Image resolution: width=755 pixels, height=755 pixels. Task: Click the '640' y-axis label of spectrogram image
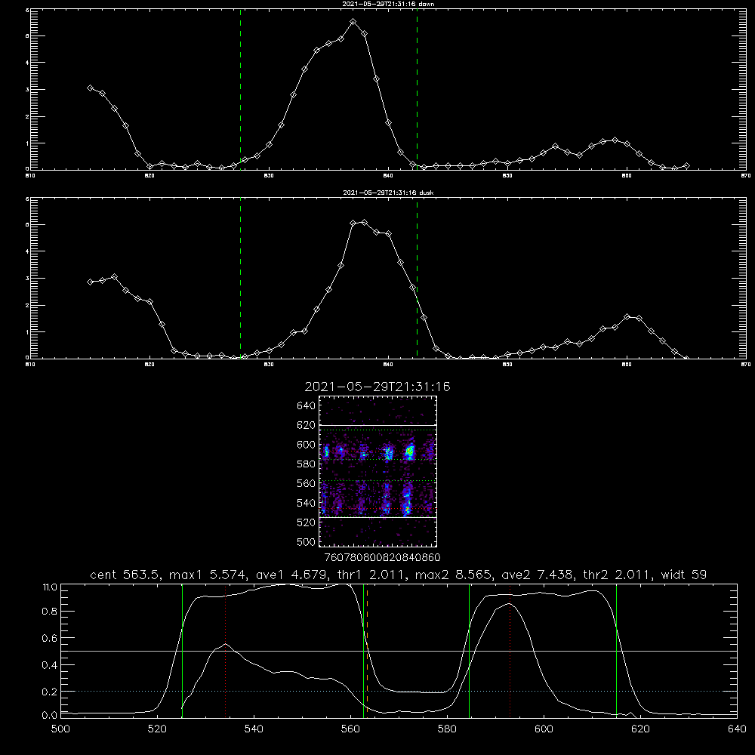pos(306,406)
